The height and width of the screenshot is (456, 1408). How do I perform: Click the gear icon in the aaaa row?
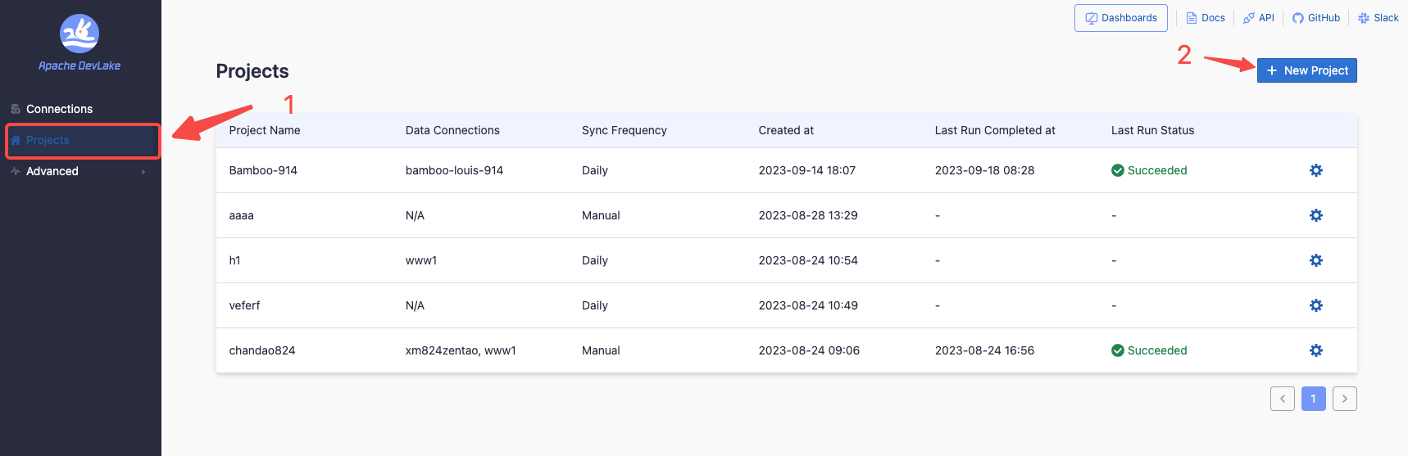pos(1315,215)
